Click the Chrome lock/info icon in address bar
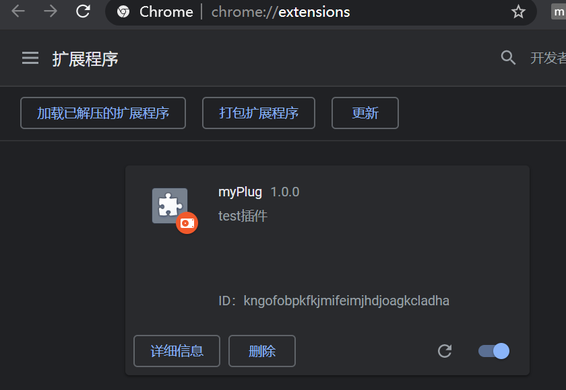This screenshot has width=566, height=390. 123,11
